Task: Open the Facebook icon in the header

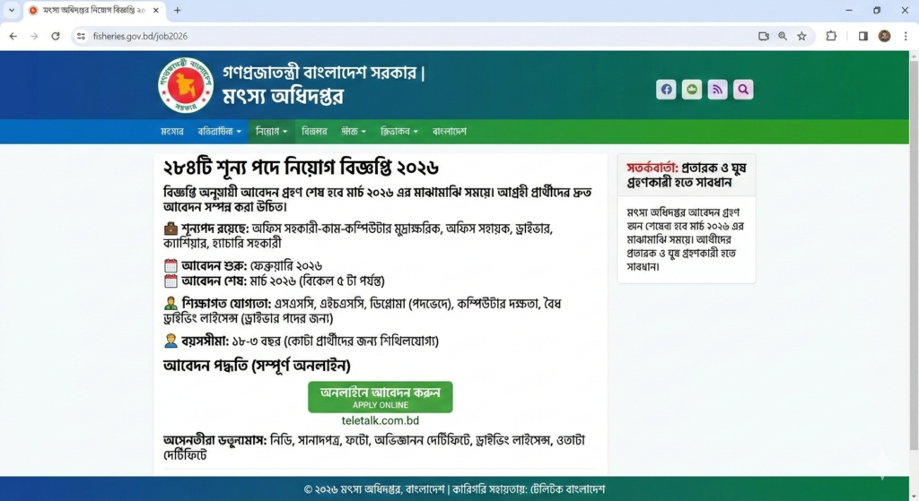Action: [667, 90]
